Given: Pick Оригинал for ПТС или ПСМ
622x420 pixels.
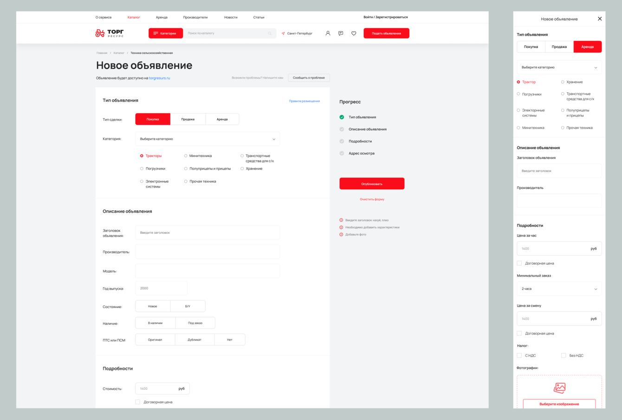Looking at the screenshot, I should [x=155, y=340].
